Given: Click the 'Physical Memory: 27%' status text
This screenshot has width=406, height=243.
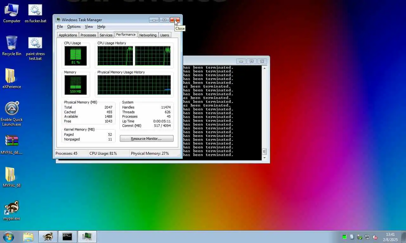Looking at the screenshot, I should tap(150, 153).
